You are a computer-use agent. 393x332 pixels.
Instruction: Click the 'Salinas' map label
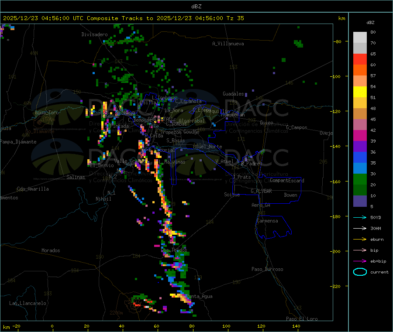(x=76, y=177)
